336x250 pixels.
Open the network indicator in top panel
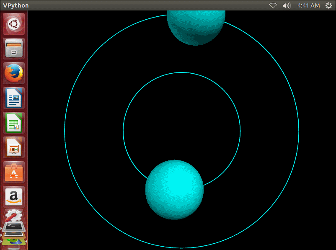click(273, 5)
